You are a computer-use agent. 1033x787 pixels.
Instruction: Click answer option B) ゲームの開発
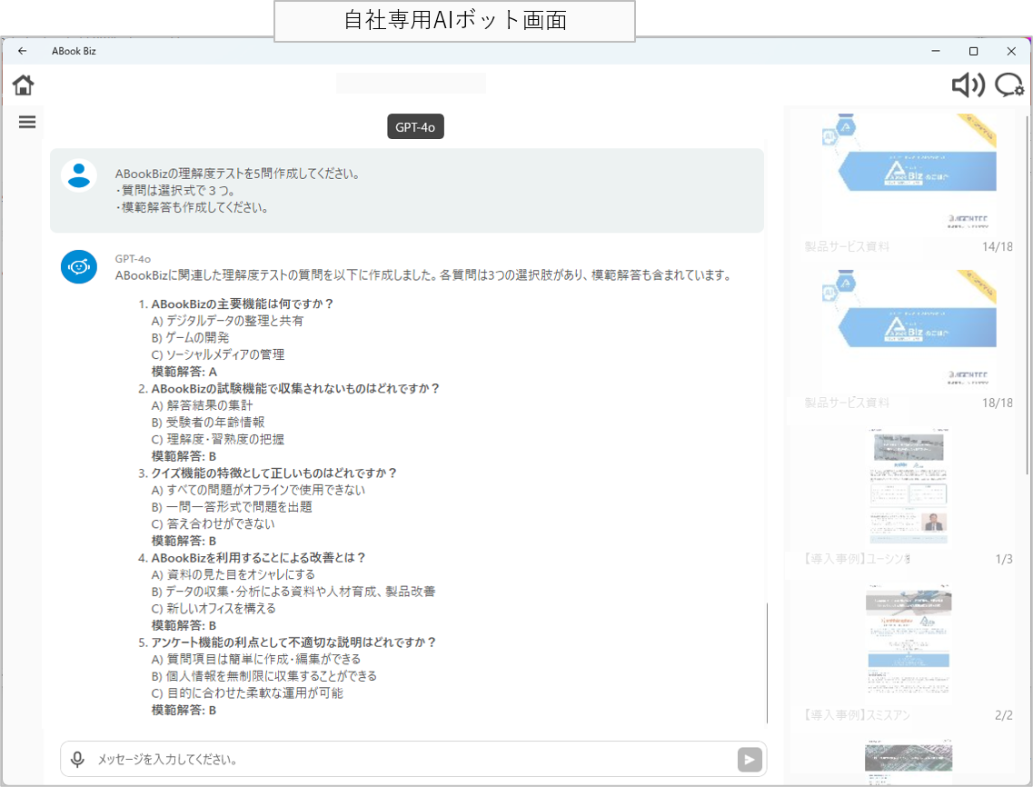tap(191, 337)
